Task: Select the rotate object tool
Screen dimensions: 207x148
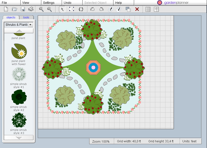Action: [x=81, y=9]
